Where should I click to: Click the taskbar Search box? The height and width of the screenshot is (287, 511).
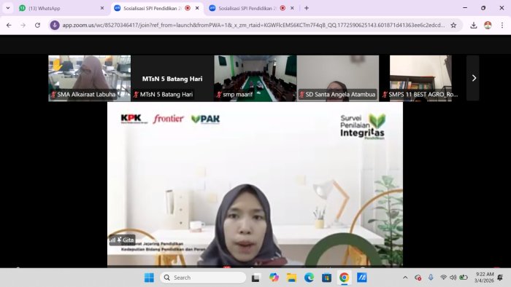203,278
